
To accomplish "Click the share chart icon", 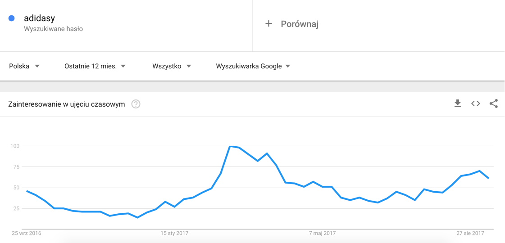I will click(x=494, y=104).
